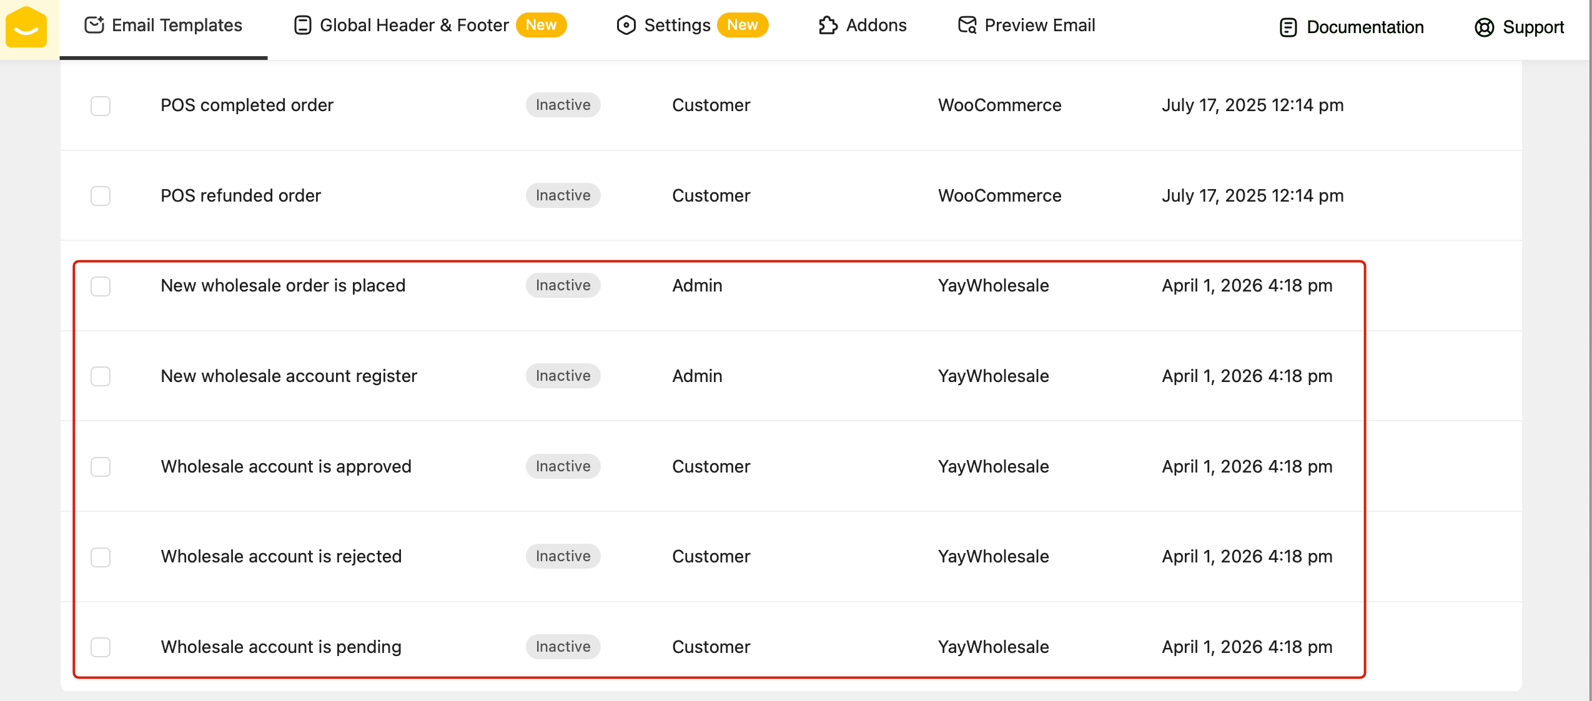Tick the POS refunded order checkbox
This screenshot has width=1592, height=701.
(x=101, y=196)
